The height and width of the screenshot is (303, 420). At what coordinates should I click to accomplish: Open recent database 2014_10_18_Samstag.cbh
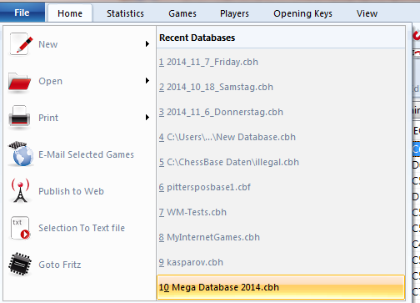point(216,87)
